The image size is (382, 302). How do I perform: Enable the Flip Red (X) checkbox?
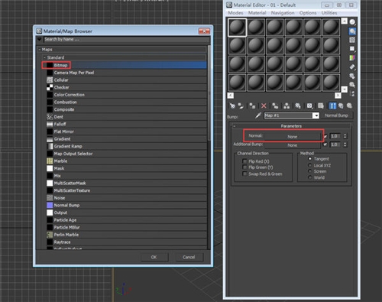(244, 161)
